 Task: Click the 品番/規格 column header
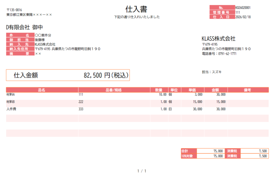click(x=114, y=90)
